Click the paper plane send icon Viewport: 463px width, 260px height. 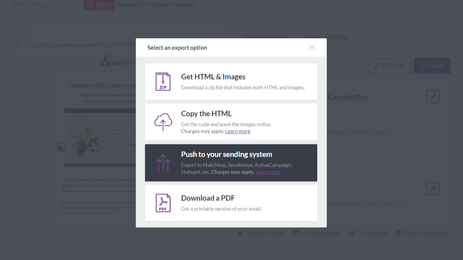click(240, 233)
